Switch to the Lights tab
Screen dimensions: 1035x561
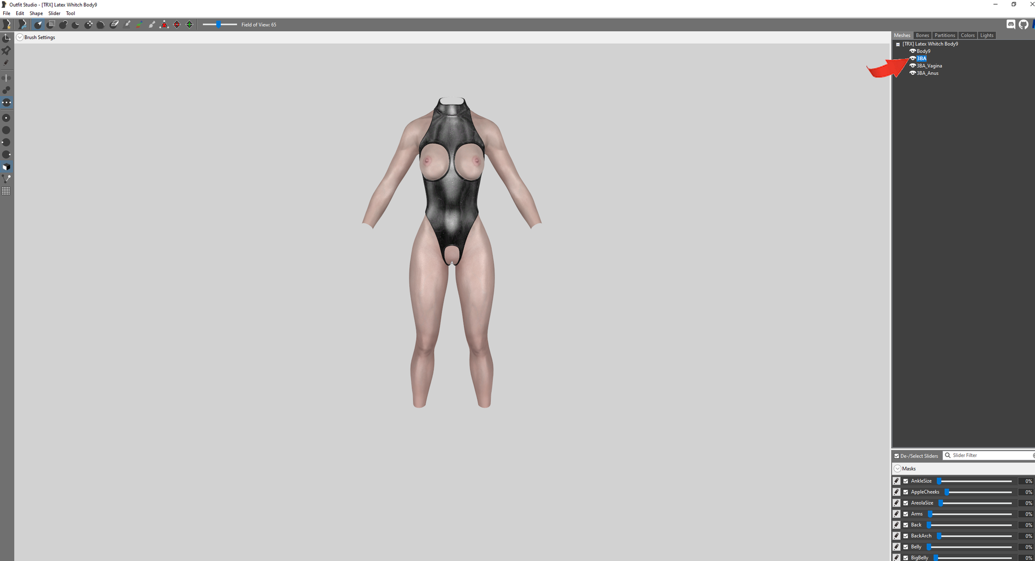point(986,36)
